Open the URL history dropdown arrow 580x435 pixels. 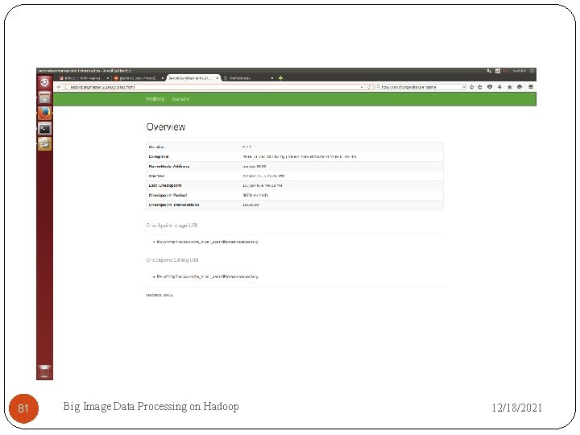pyautogui.click(x=362, y=87)
